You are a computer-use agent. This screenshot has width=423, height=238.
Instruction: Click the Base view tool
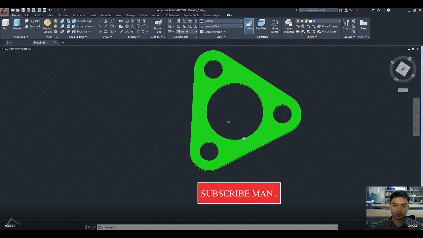(x=364, y=25)
